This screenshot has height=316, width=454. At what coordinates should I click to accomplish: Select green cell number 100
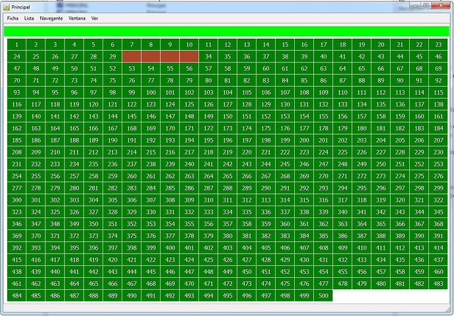tap(151, 92)
